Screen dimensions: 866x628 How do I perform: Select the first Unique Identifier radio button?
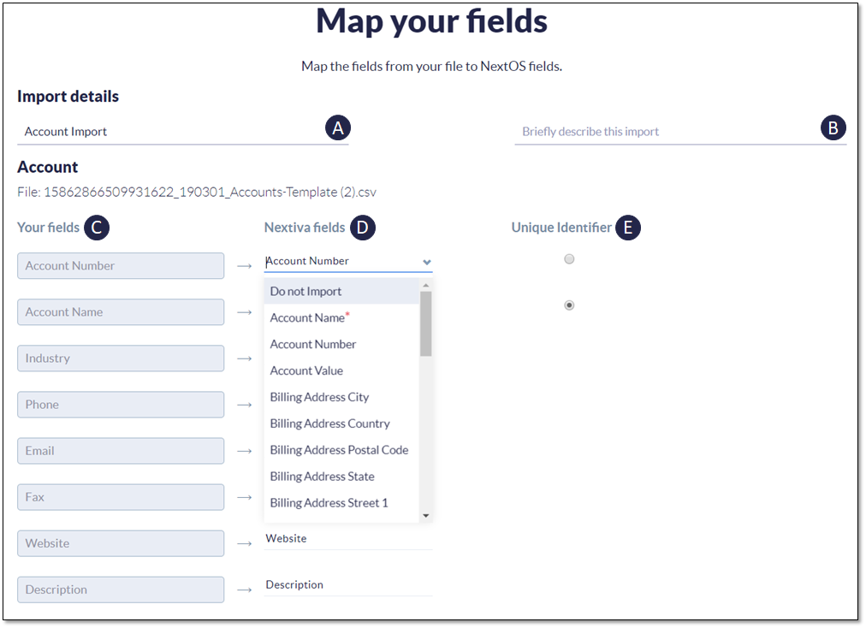point(569,258)
